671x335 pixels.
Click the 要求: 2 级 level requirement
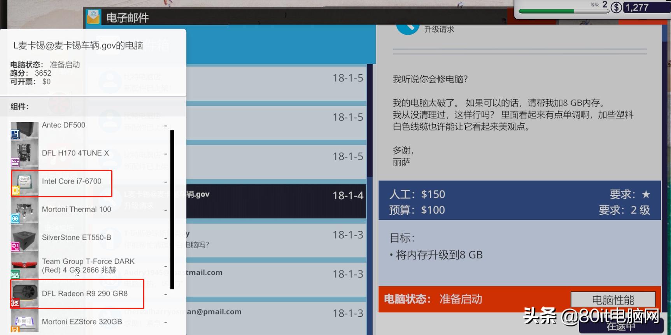(x=624, y=210)
